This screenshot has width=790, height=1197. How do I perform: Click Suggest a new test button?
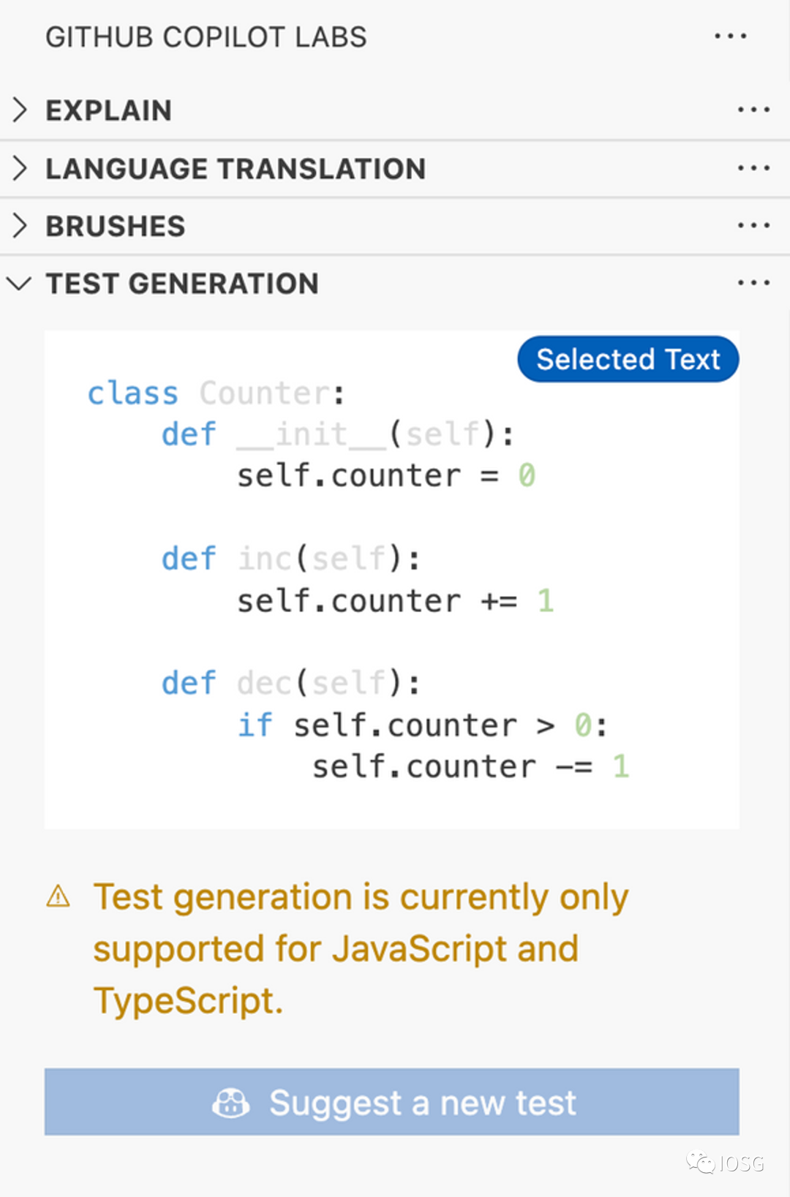392,1102
